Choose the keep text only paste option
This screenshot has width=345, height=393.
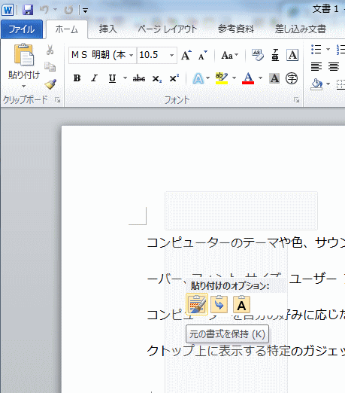click(x=241, y=304)
